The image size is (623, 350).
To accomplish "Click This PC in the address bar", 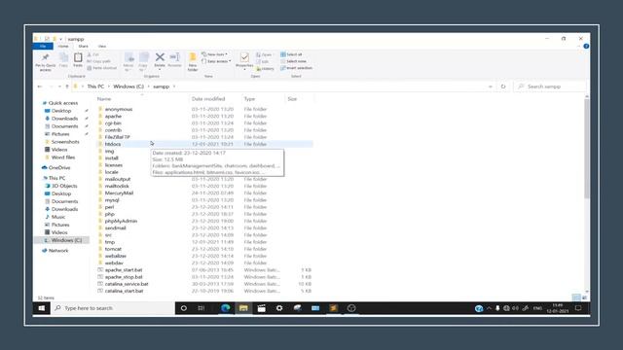I will click(95, 87).
